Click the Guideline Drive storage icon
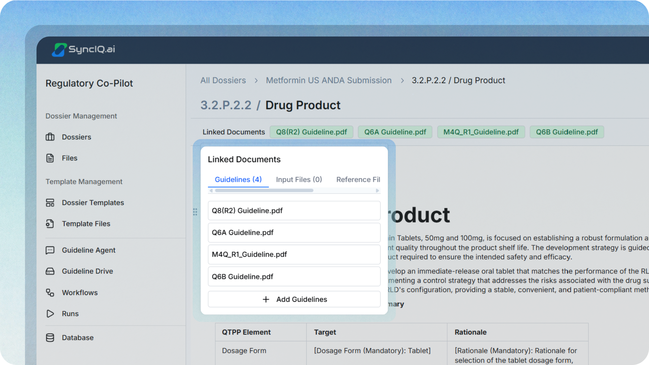649x365 pixels. coord(50,271)
